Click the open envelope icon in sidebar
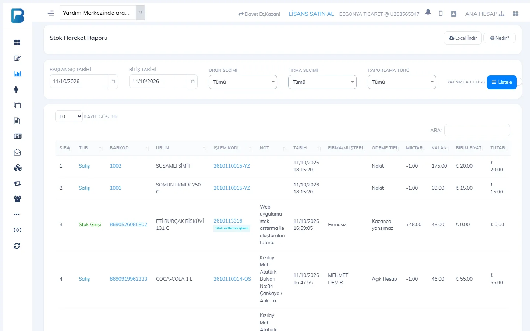Image resolution: width=530 pixels, height=331 pixels. click(x=17, y=152)
